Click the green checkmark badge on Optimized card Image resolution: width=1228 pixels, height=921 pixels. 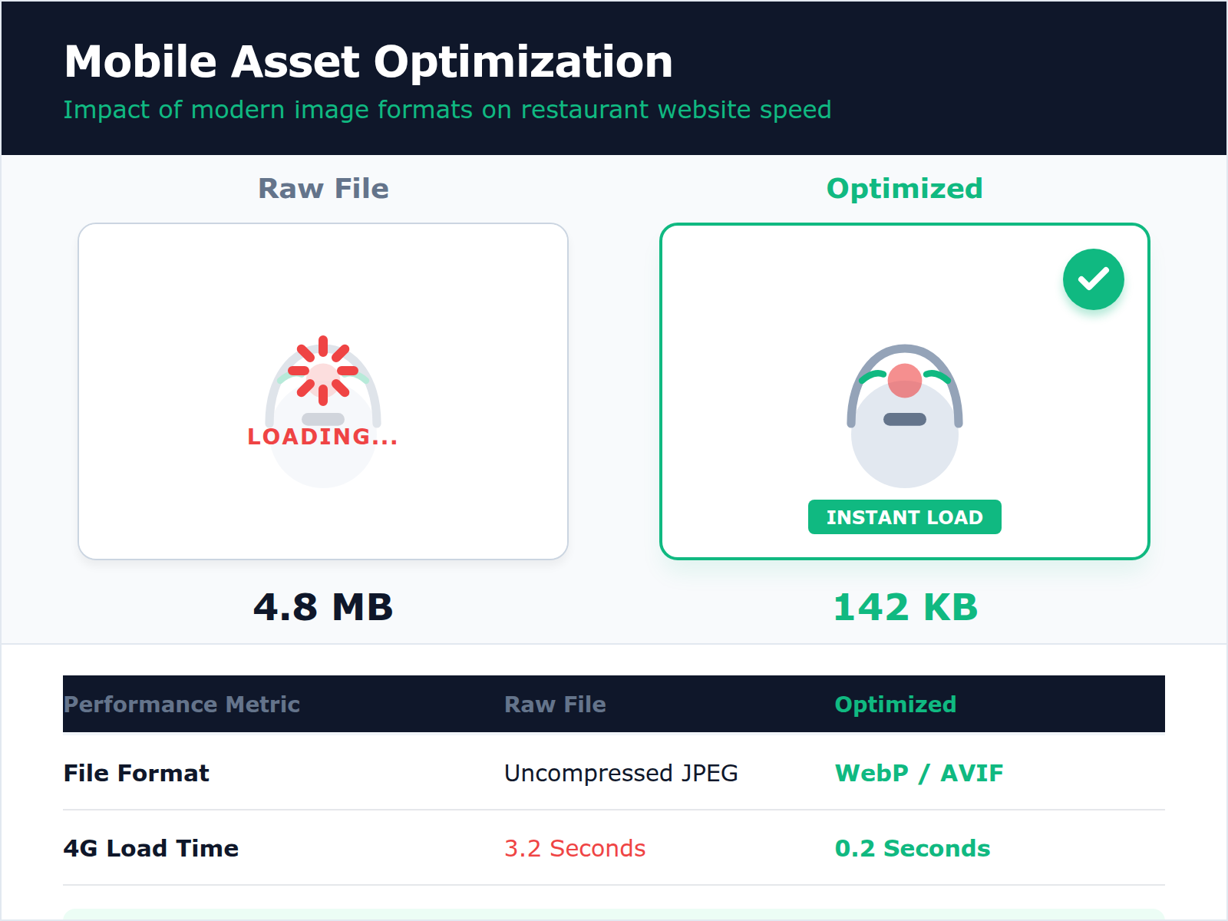(x=1094, y=279)
